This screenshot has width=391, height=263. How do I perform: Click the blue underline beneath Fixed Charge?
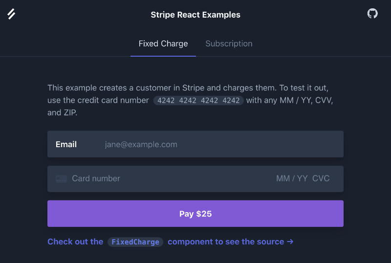tap(163, 56)
